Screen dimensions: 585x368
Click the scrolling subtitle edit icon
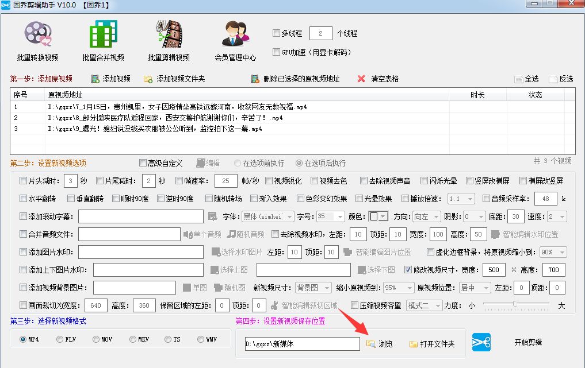pos(213,216)
